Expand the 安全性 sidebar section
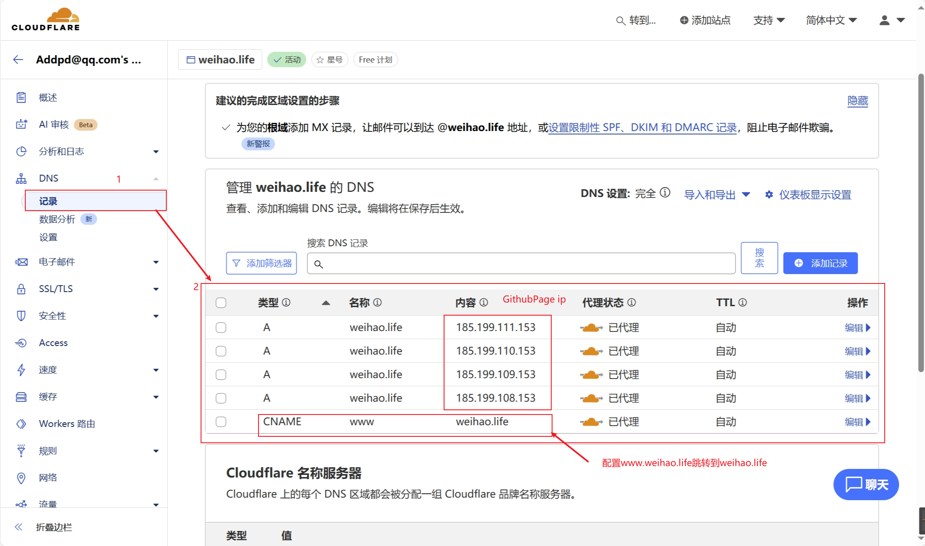The width and height of the screenshot is (925, 546). [x=156, y=316]
